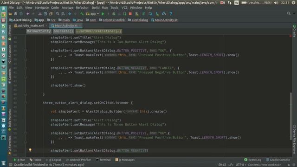This screenshot has height=167, width=297.
Task: Click the editor vertical scrollbar thumb
Action: tap(291, 116)
